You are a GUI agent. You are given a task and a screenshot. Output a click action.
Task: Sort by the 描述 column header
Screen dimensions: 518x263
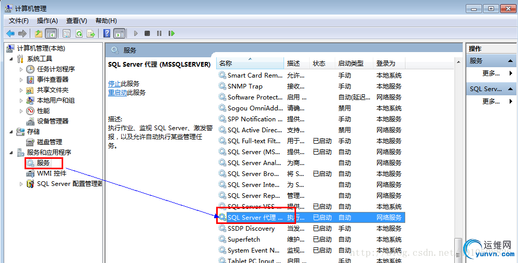(x=297, y=64)
